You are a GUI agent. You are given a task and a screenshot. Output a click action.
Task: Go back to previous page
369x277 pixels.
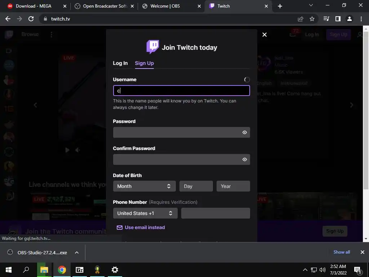pyautogui.click(x=8, y=19)
